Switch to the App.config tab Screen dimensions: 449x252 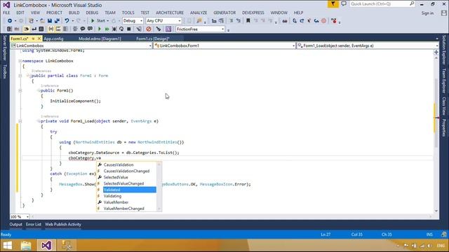[x=53, y=38]
